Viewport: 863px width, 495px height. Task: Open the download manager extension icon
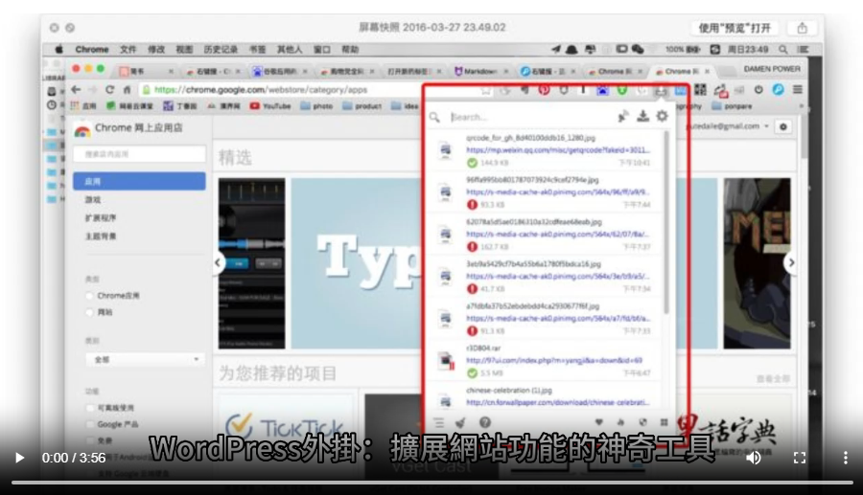coord(661,90)
